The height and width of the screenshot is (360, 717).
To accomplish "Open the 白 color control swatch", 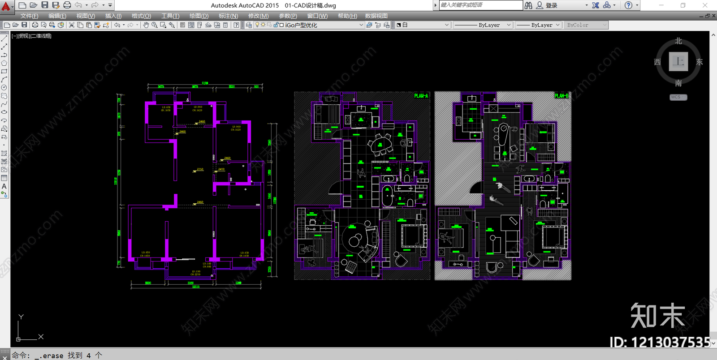I will [x=422, y=25].
